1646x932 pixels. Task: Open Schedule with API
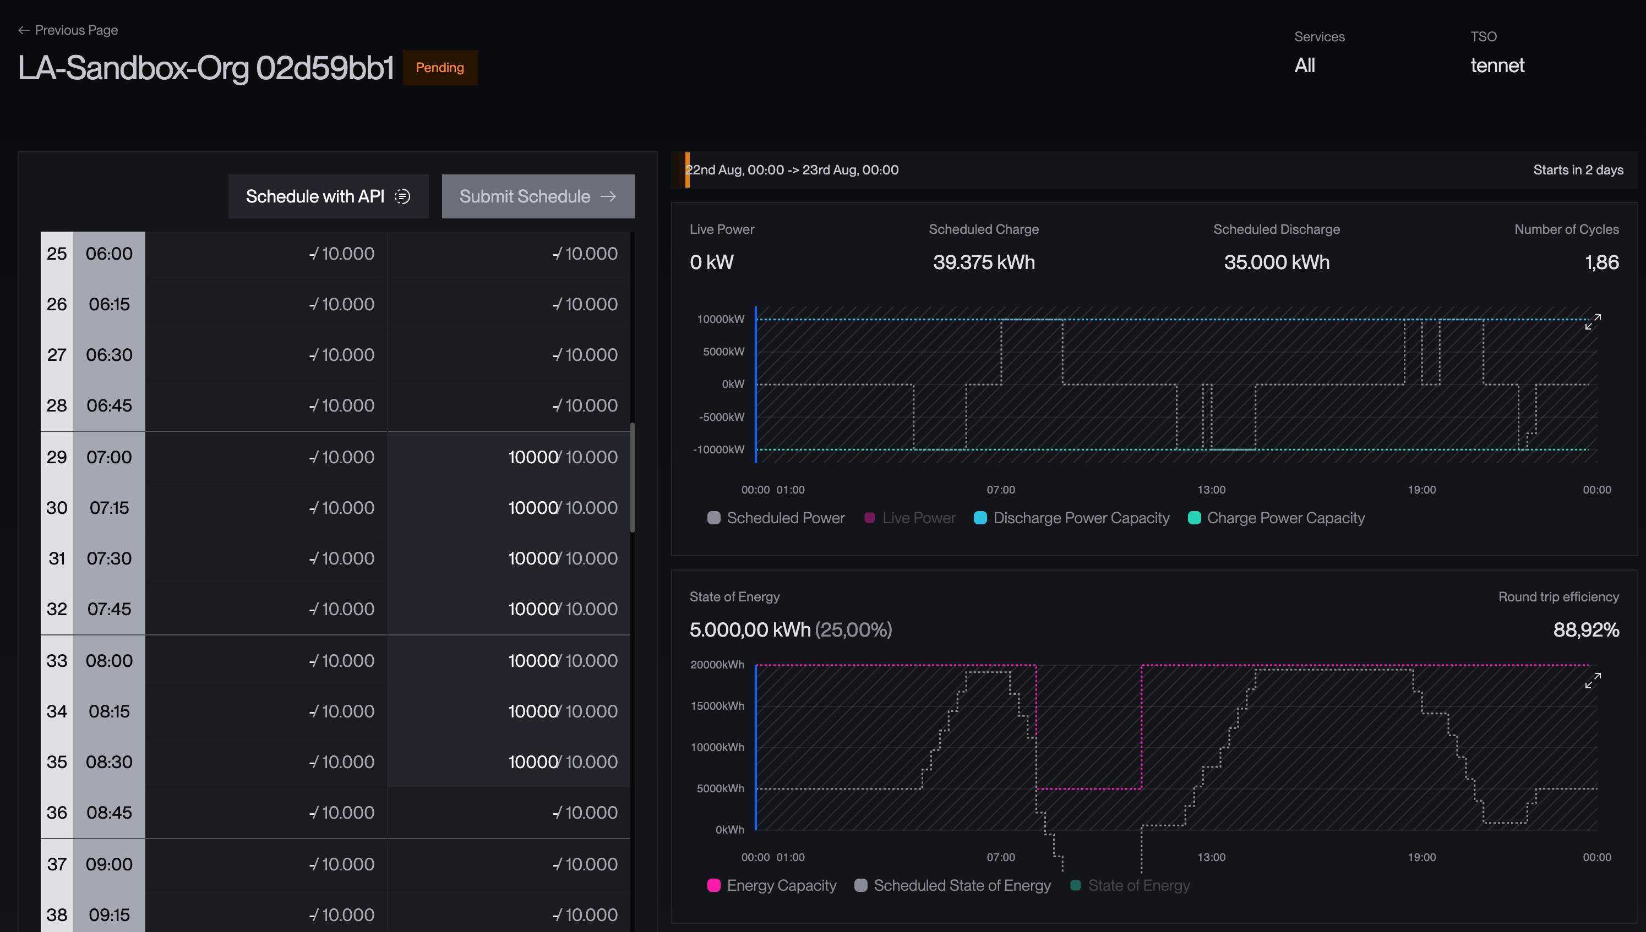point(328,196)
